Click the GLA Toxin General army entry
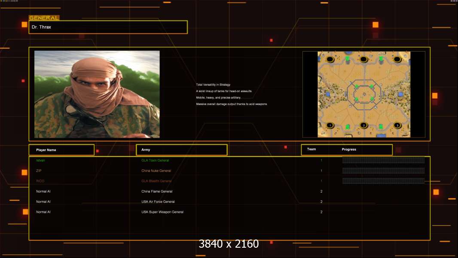Image resolution: width=458 pixels, height=258 pixels. point(155,160)
